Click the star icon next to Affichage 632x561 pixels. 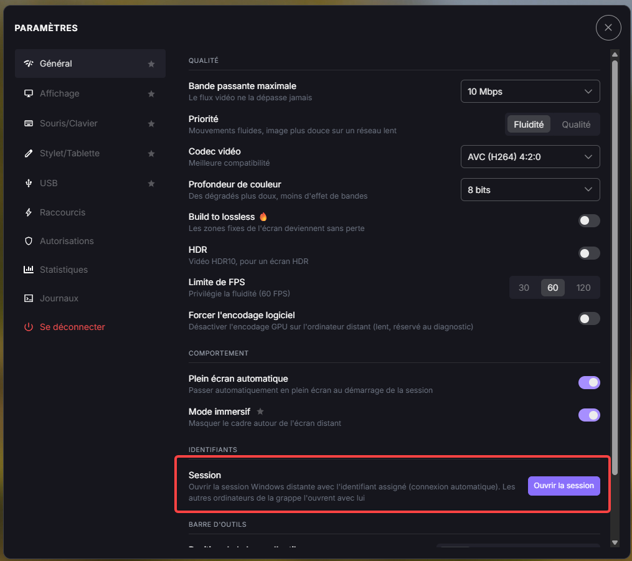tap(151, 93)
